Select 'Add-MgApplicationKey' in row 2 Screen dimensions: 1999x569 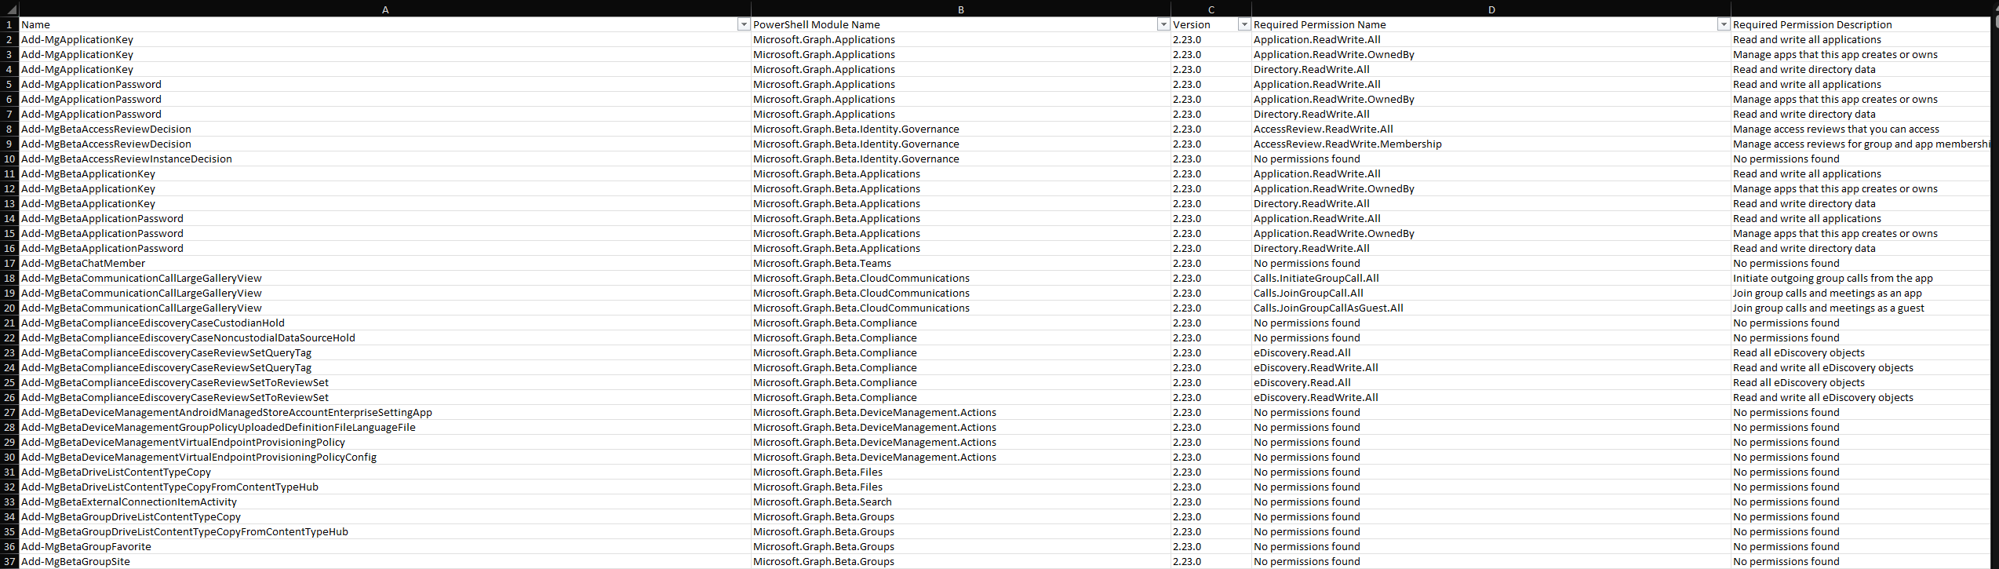pyautogui.click(x=385, y=40)
